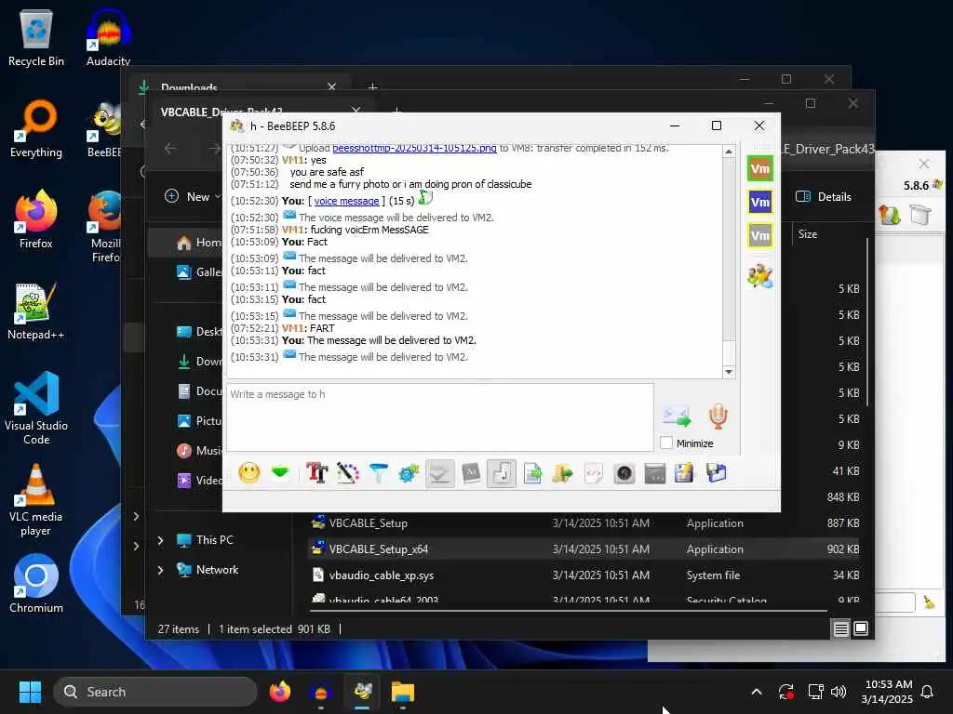953x714 pixels.
Task: Click the green down-arrow icon next to the smiley
Action: click(x=280, y=473)
